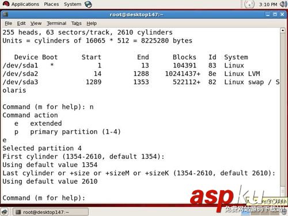Click the 3:10 PM clock
Image resolution: width=288 pixels, height=216 pixels.
268,5
